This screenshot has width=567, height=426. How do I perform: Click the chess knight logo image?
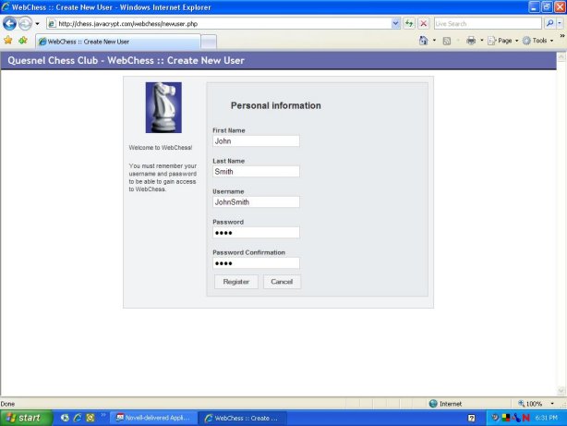[x=163, y=107]
